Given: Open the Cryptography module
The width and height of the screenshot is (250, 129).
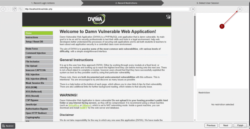Looking at the screenshot, I should 39,117.
